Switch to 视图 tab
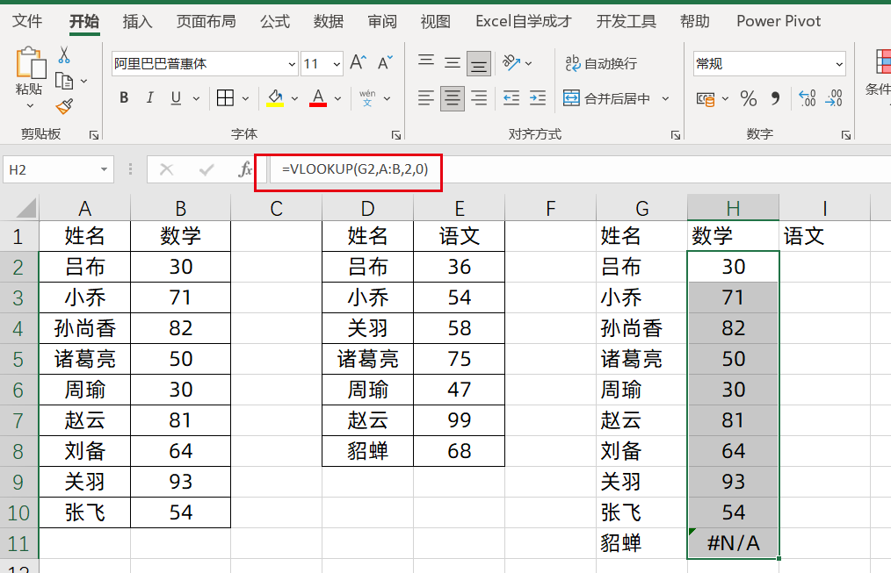 coord(435,22)
